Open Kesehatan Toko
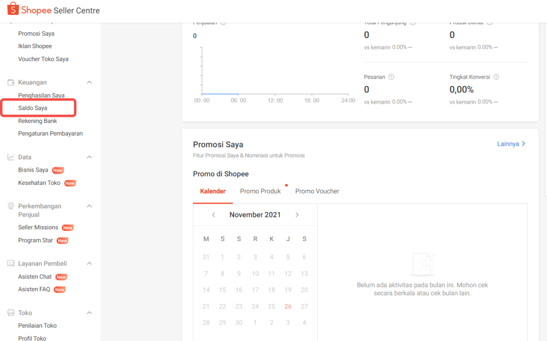 click(39, 183)
